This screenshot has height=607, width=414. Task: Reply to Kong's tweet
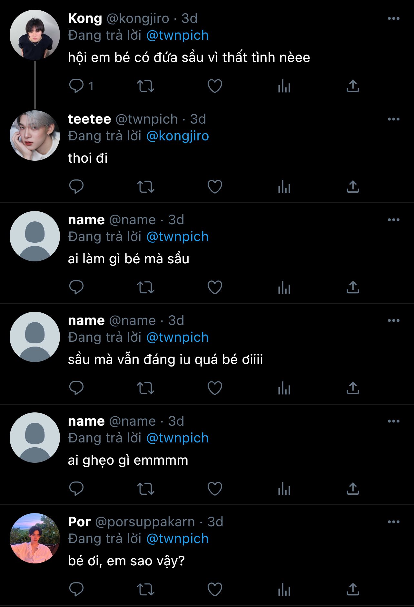point(76,86)
